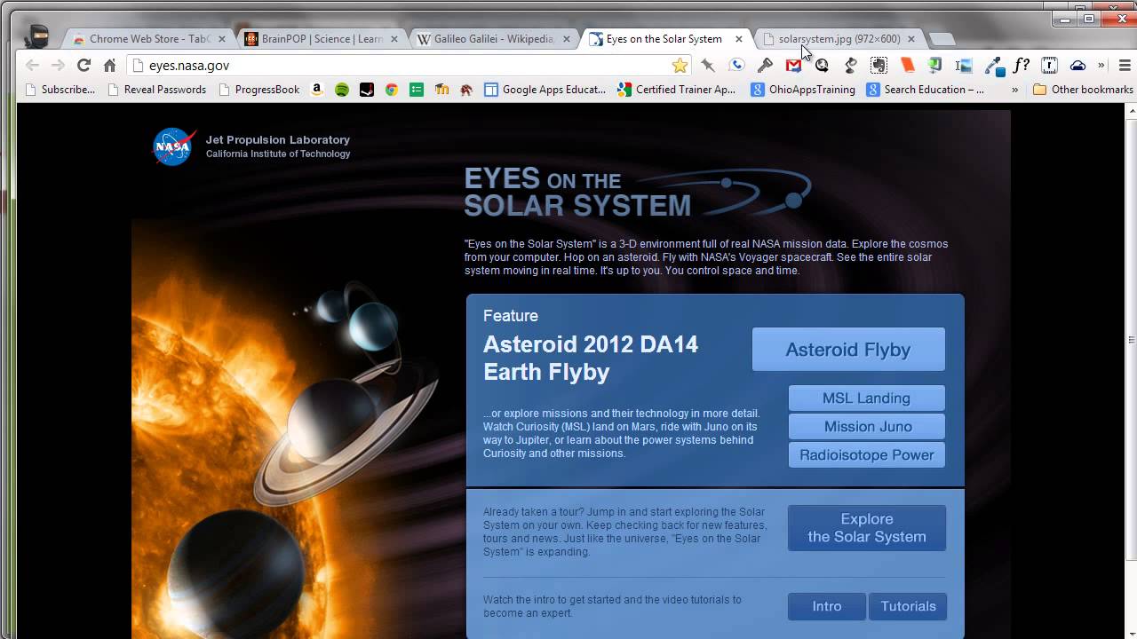
Task: Open the Other bookmarks folder
Action: [x=1083, y=89]
